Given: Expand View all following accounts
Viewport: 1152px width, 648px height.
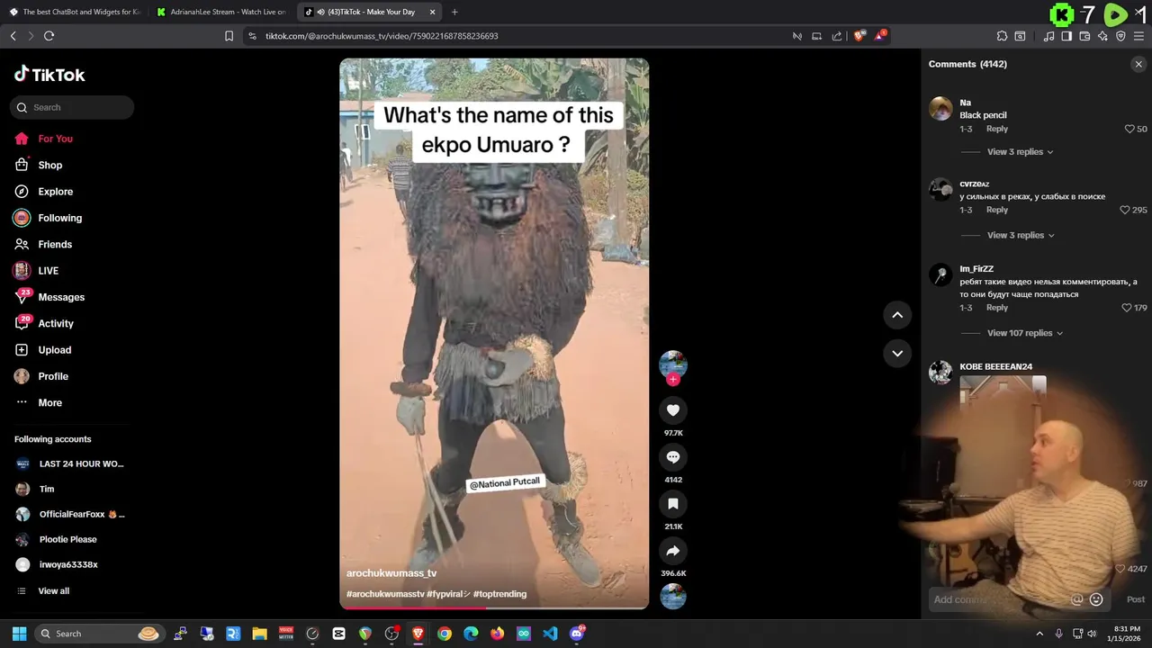Looking at the screenshot, I should coord(44,590).
